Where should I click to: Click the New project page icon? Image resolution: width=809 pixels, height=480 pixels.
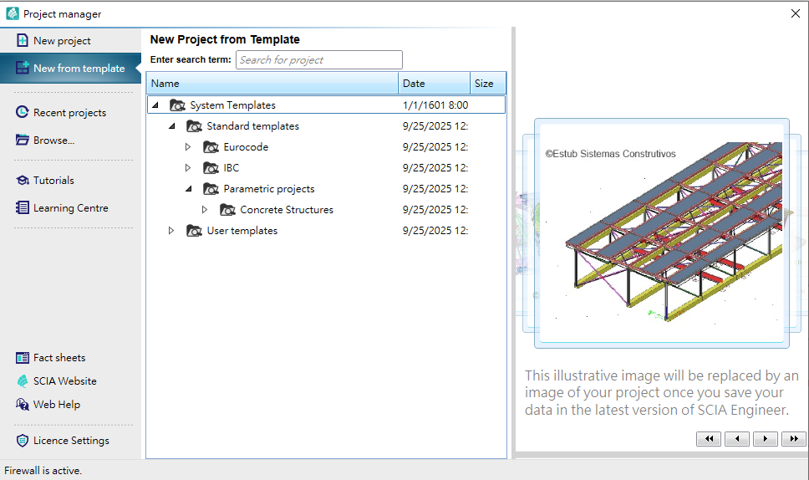click(x=23, y=40)
